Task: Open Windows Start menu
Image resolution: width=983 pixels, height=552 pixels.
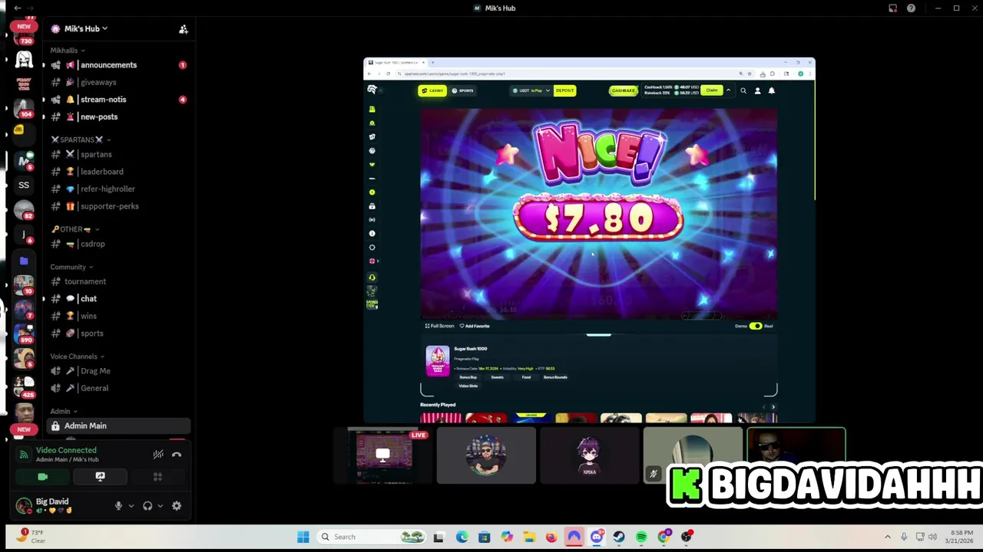Action: (x=303, y=537)
